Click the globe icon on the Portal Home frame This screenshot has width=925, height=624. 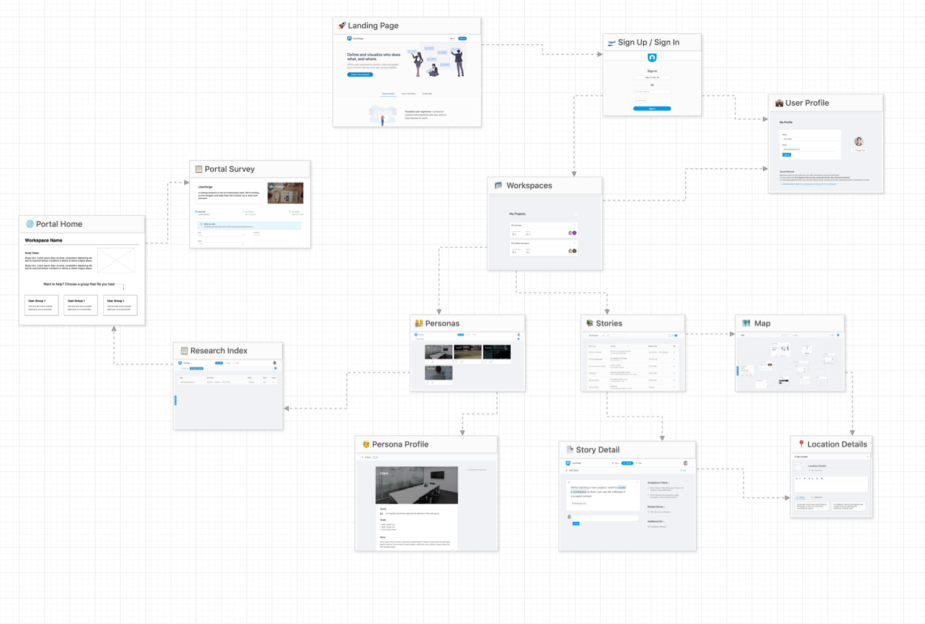coord(28,224)
